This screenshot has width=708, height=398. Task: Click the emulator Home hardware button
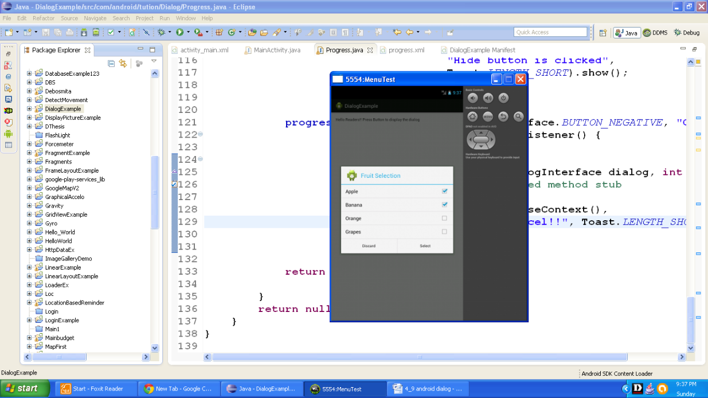[472, 116]
